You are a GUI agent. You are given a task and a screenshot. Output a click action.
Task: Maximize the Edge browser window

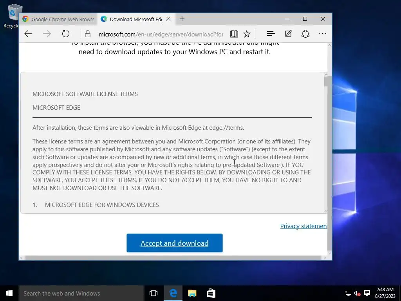pyautogui.click(x=305, y=19)
